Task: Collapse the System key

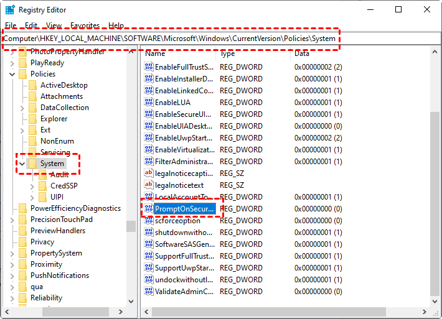Action: [x=22, y=164]
